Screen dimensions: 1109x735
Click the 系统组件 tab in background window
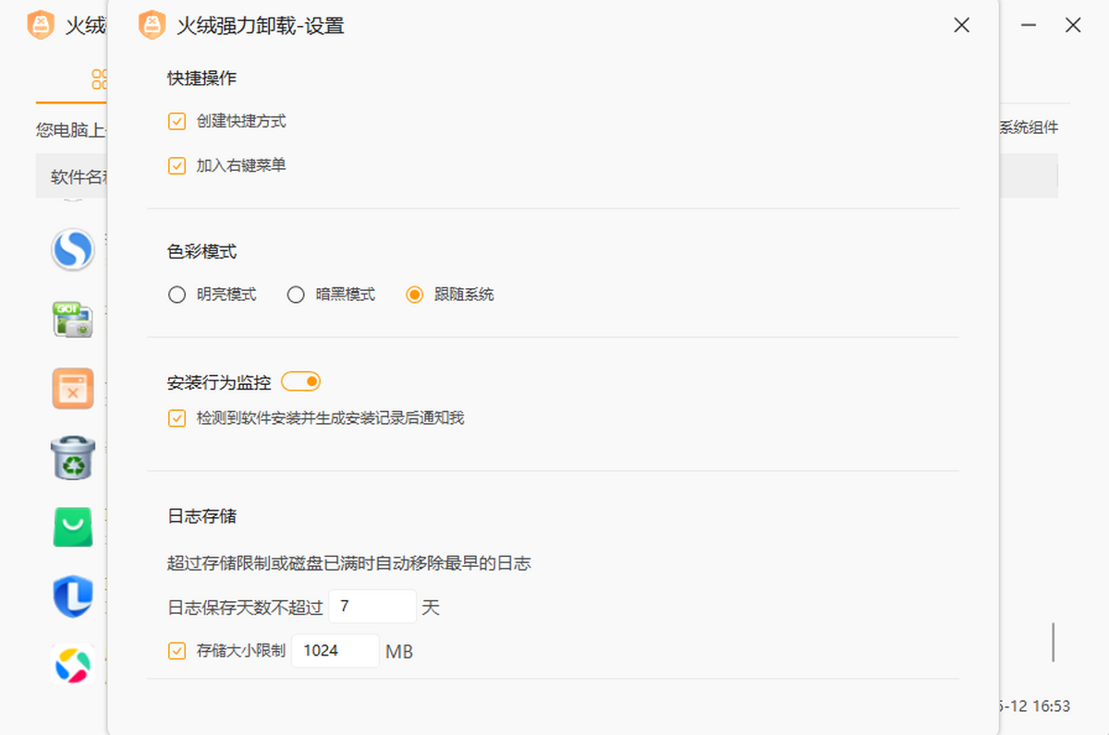[1028, 127]
